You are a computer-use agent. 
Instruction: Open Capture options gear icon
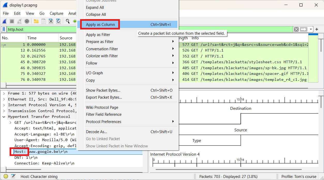27,21
